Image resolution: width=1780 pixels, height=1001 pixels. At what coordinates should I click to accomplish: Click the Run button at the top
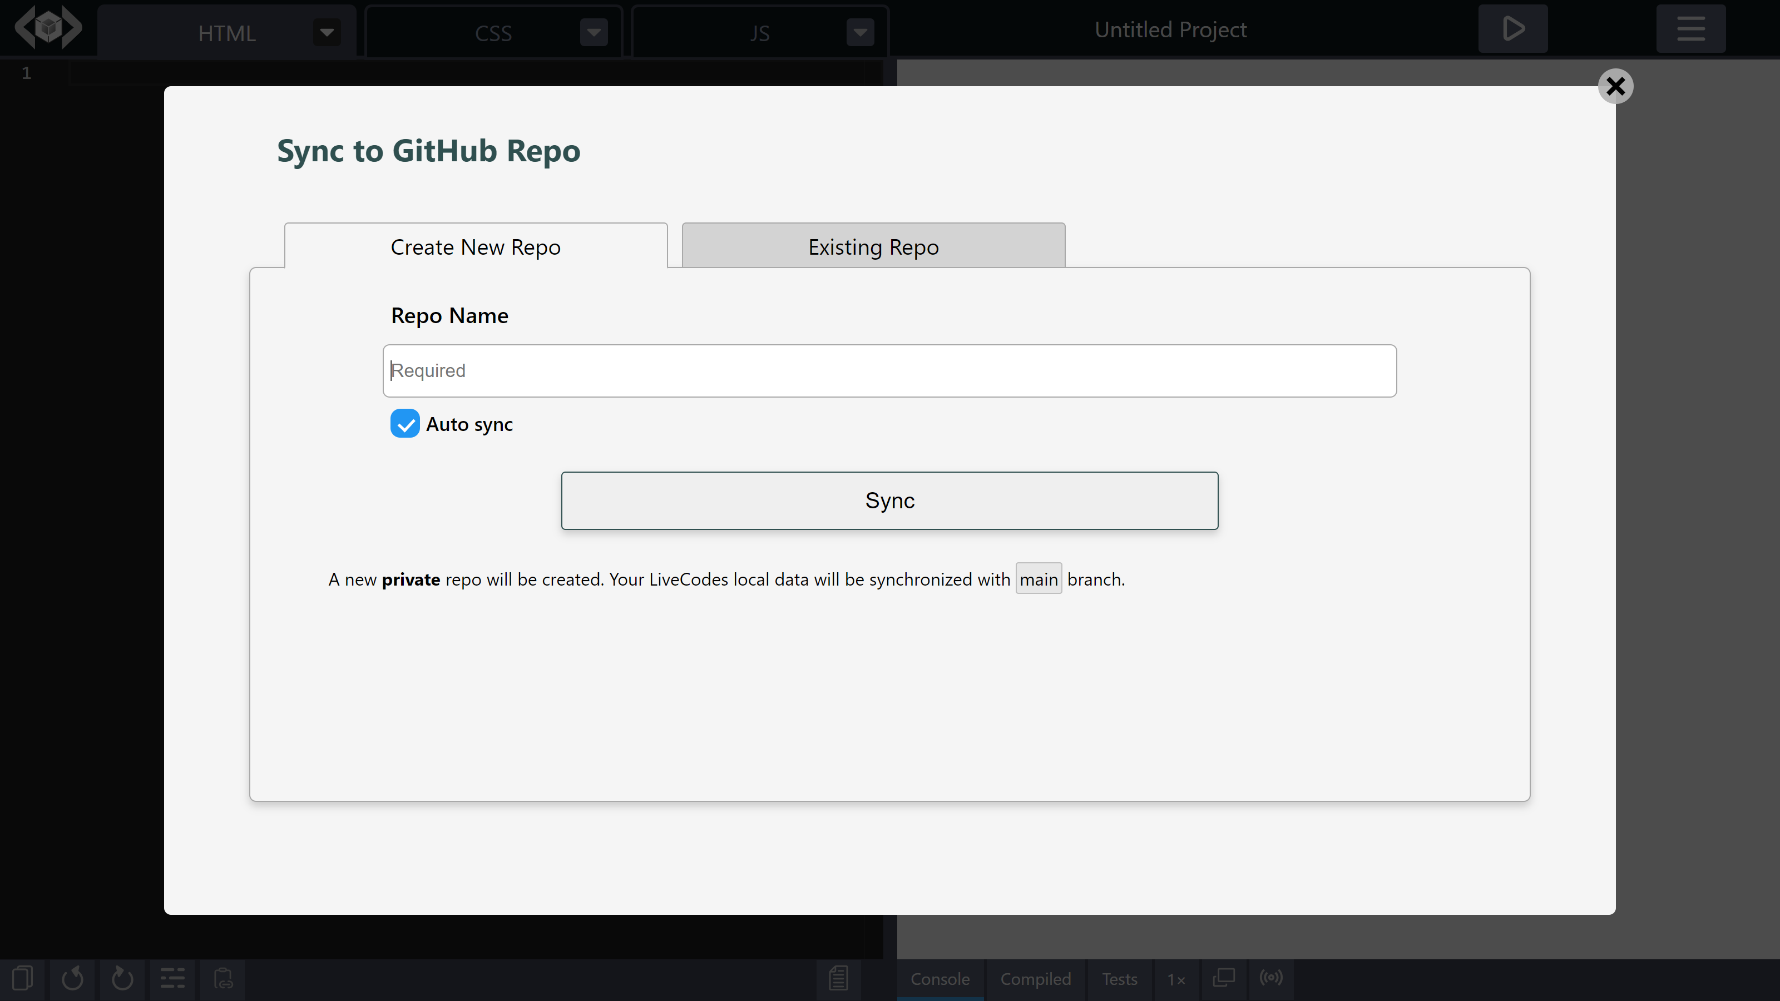click(1512, 28)
